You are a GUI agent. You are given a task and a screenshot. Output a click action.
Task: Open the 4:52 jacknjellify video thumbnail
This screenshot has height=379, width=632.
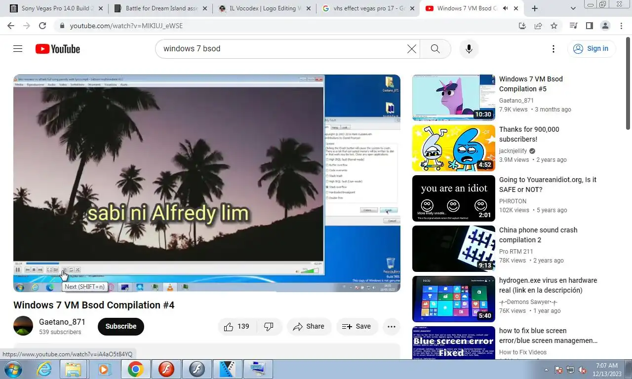[x=454, y=148]
